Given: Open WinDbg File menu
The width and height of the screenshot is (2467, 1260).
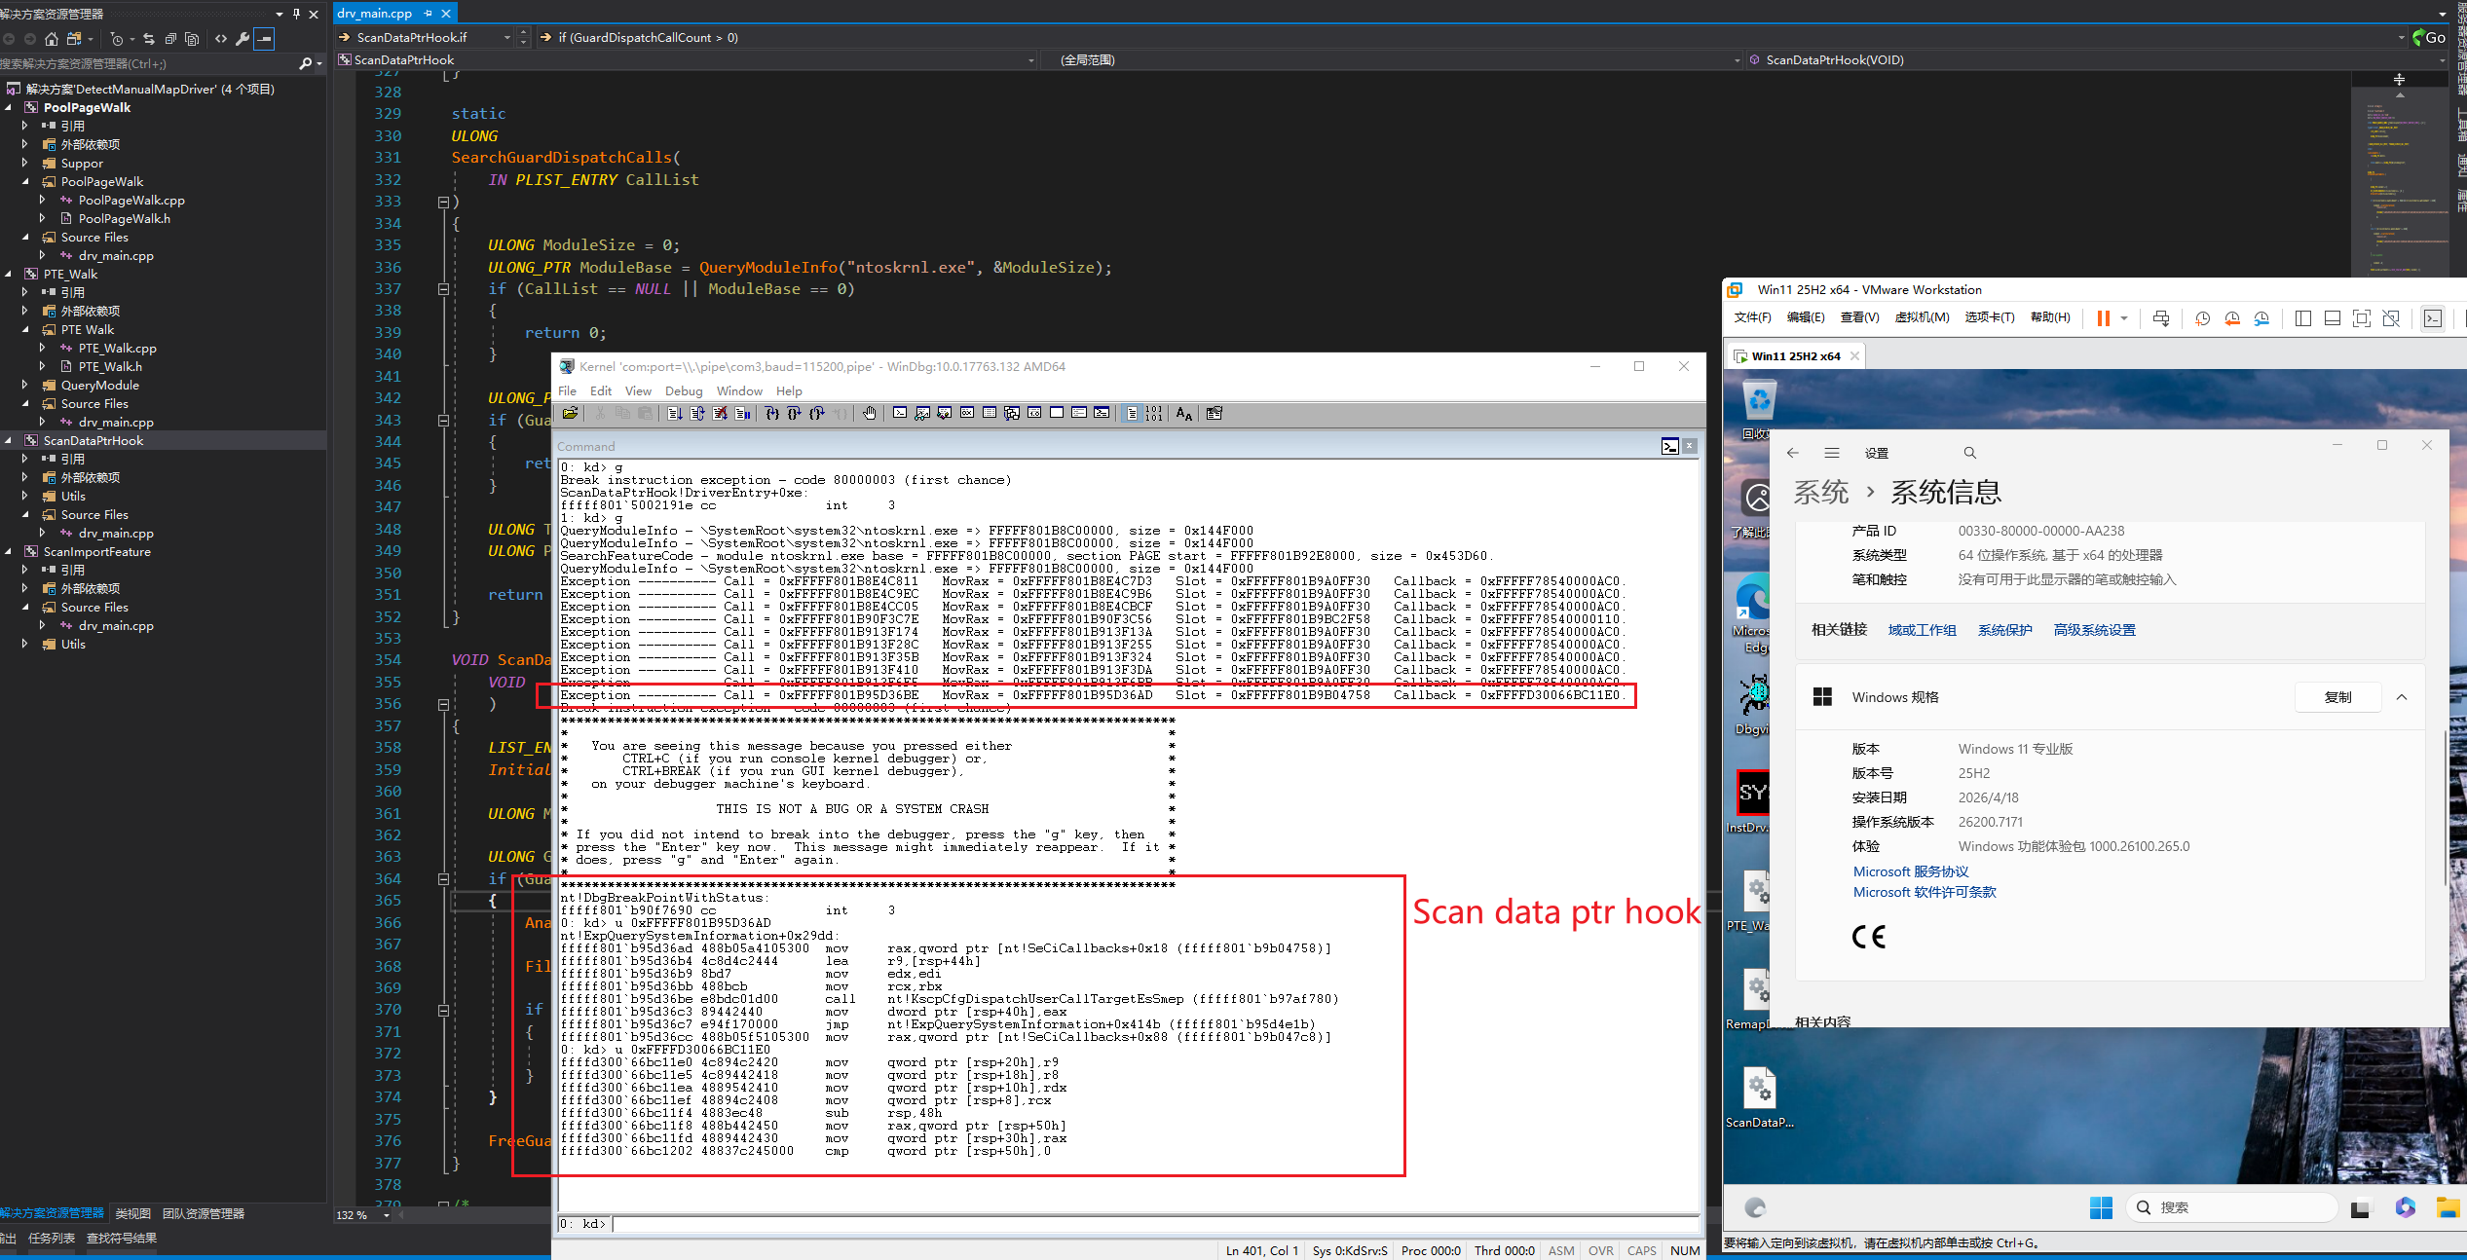Looking at the screenshot, I should 567,391.
